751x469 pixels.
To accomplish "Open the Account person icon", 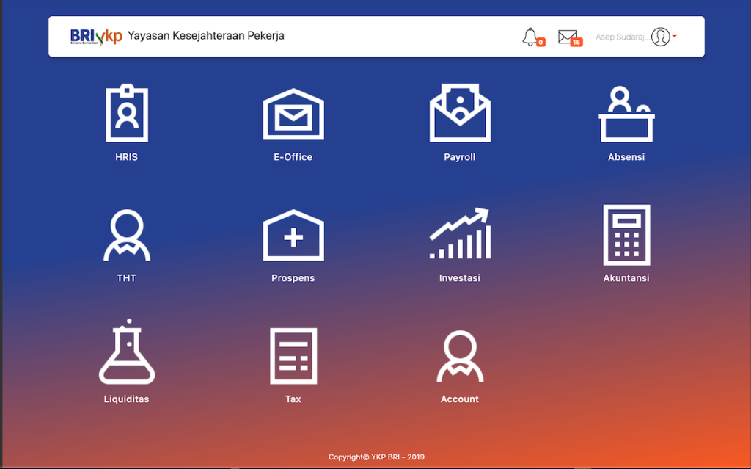I will tap(460, 356).
